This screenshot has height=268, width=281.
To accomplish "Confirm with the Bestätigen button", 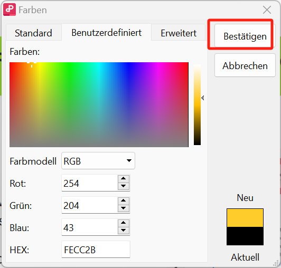I will point(245,36).
